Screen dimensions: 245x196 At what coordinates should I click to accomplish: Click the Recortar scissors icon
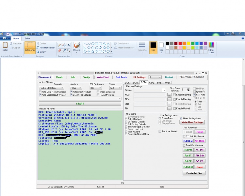(x=11, y=43)
